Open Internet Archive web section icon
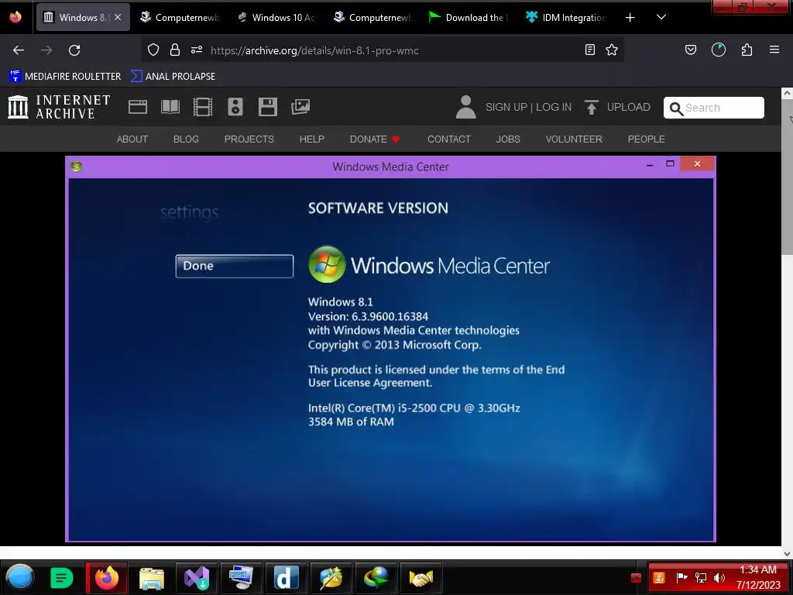Image resolution: width=793 pixels, height=595 pixels. 138,107
